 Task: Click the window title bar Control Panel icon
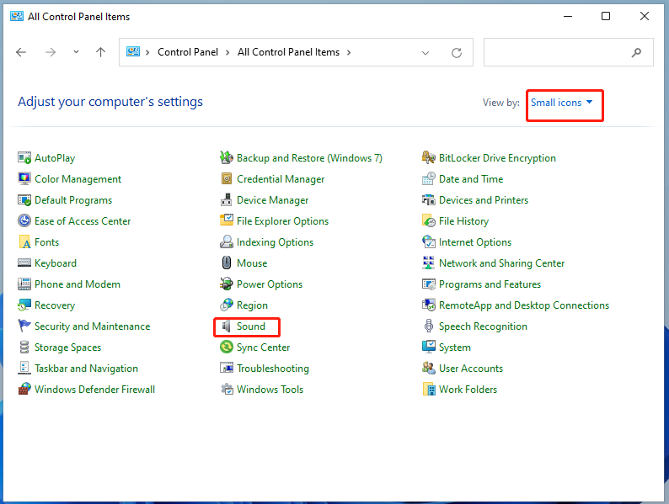[x=17, y=16]
